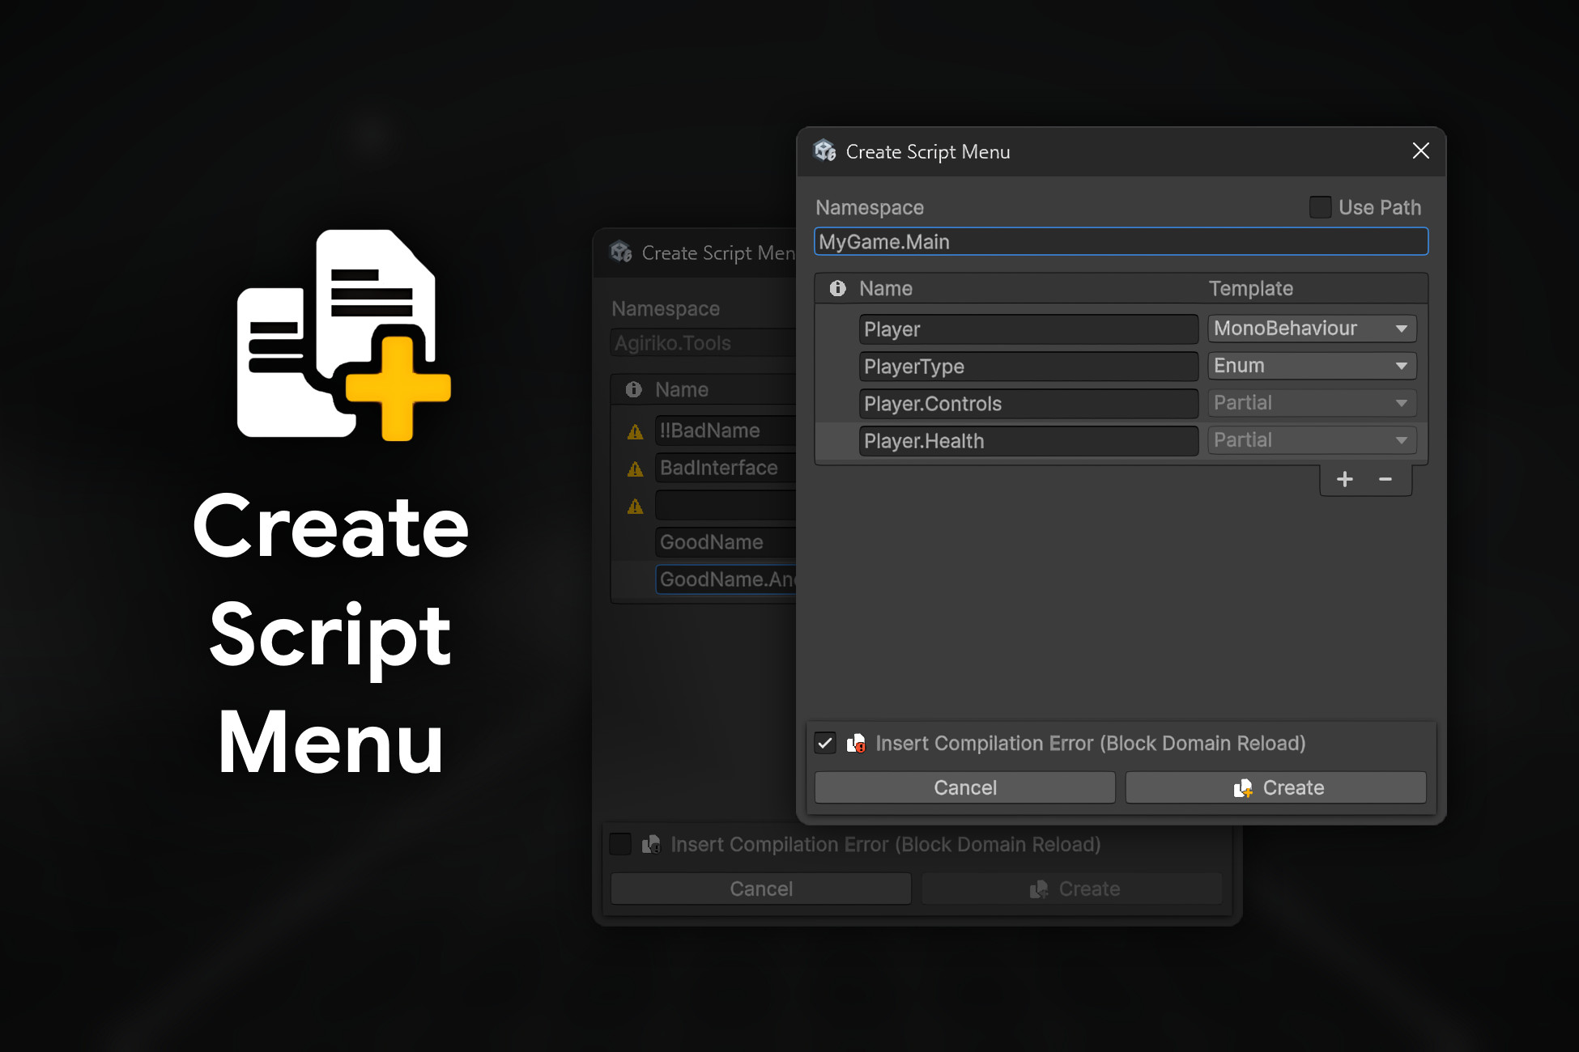Click the MyGame.Main namespace field
Viewport: 1579px width, 1052px height.
[x=1121, y=242]
